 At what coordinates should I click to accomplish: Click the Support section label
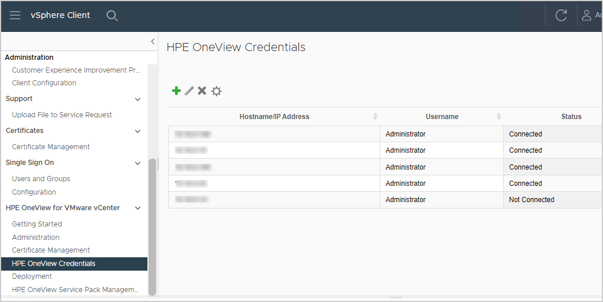click(x=19, y=99)
